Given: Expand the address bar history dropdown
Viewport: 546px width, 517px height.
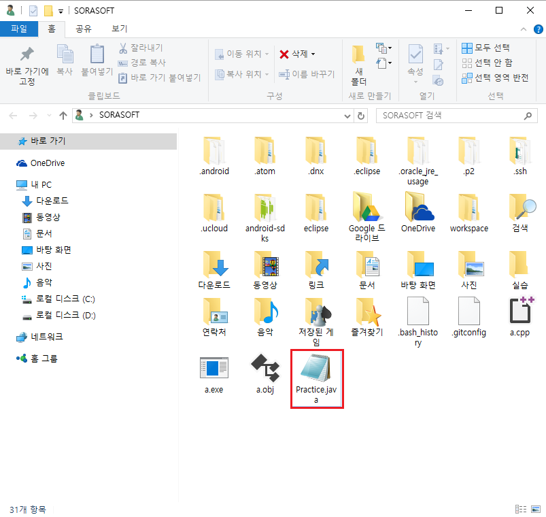Looking at the screenshot, I should coord(347,116).
